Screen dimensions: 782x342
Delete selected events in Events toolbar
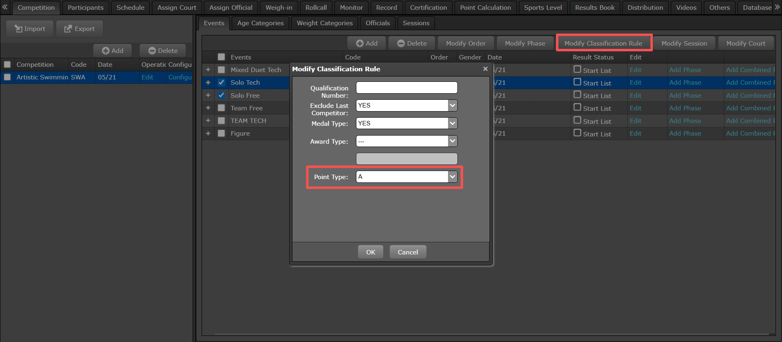coord(412,43)
